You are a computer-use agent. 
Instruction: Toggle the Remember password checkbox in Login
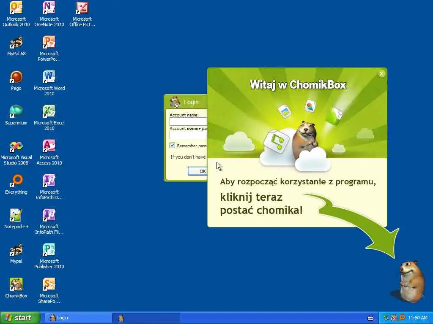pos(173,146)
